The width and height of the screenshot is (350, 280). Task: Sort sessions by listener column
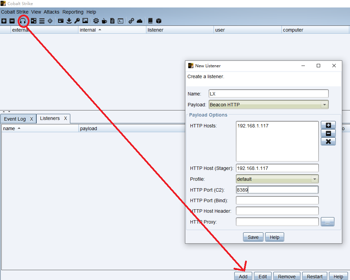180,30
